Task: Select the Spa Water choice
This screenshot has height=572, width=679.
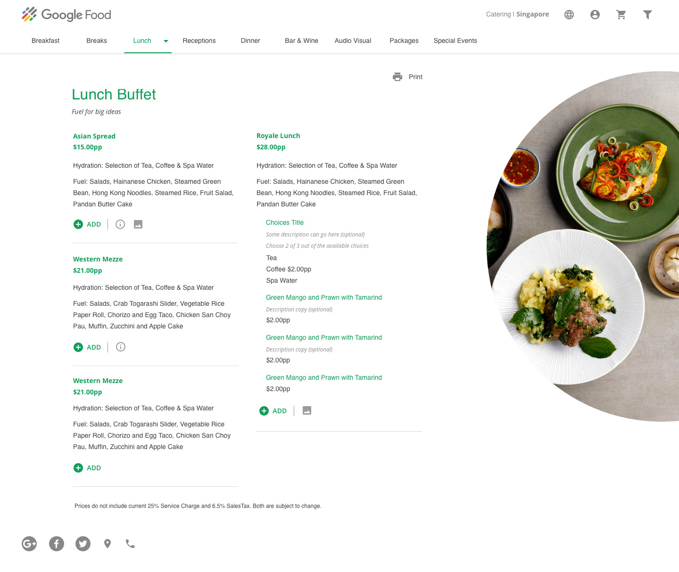Action: [282, 280]
